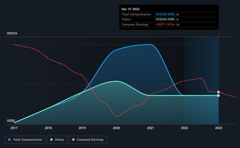Click the 2018 x-axis label
This screenshot has height=148, width=240.
coord(48,128)
